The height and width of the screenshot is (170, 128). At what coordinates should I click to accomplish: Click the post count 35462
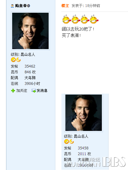(x=30, y=66)
